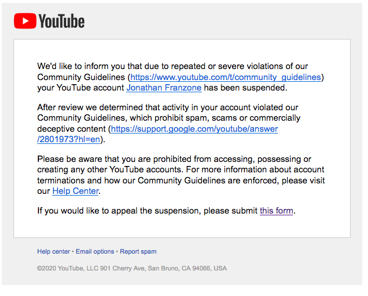Open the "this form" appeal link
Image resolution: width=368 pixels, height=296 pixels.
tap(276, 211)
